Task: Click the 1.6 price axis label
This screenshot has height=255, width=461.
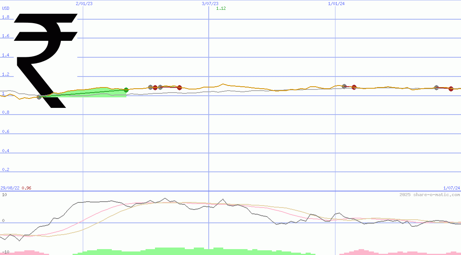Action: point(5,36)
